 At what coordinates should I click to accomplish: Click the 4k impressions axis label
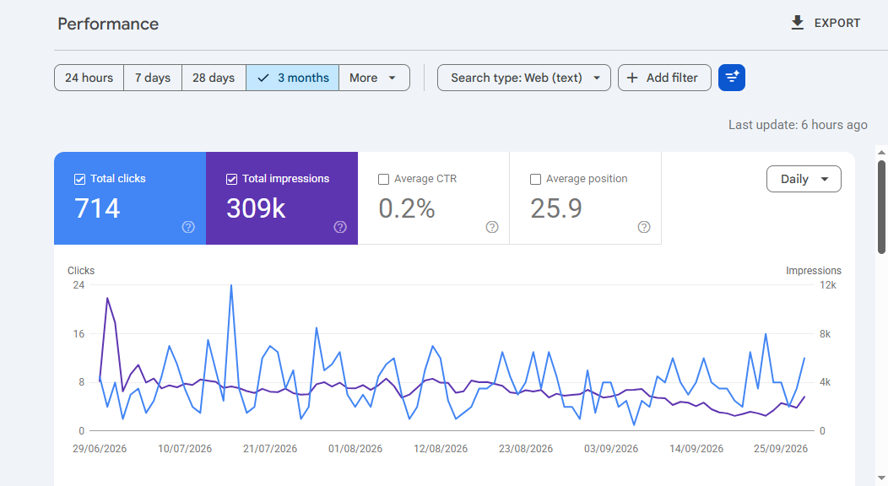coord(826,382)
